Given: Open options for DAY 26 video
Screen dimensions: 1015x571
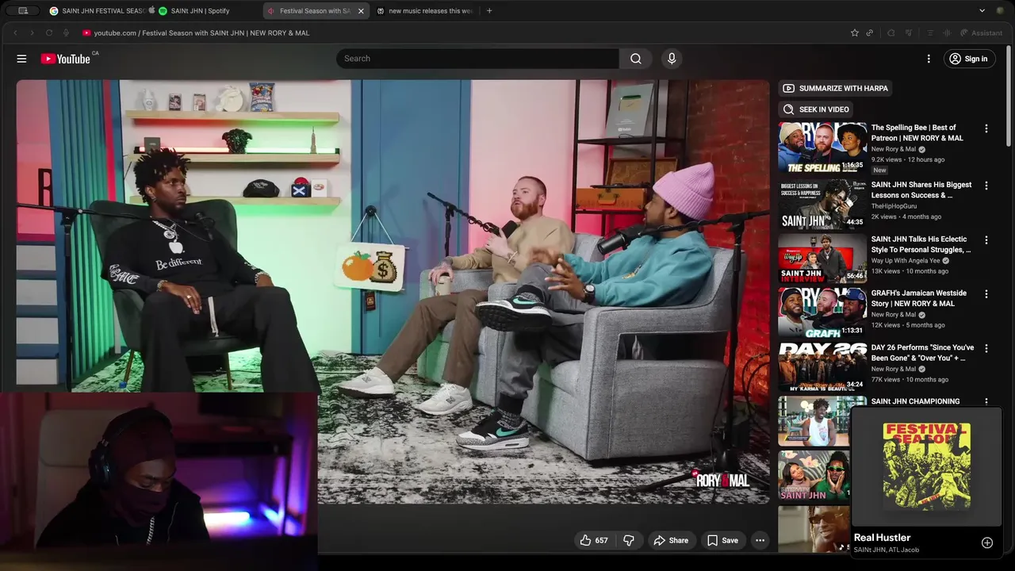Looking at the screenshot, I should [986, 348].
